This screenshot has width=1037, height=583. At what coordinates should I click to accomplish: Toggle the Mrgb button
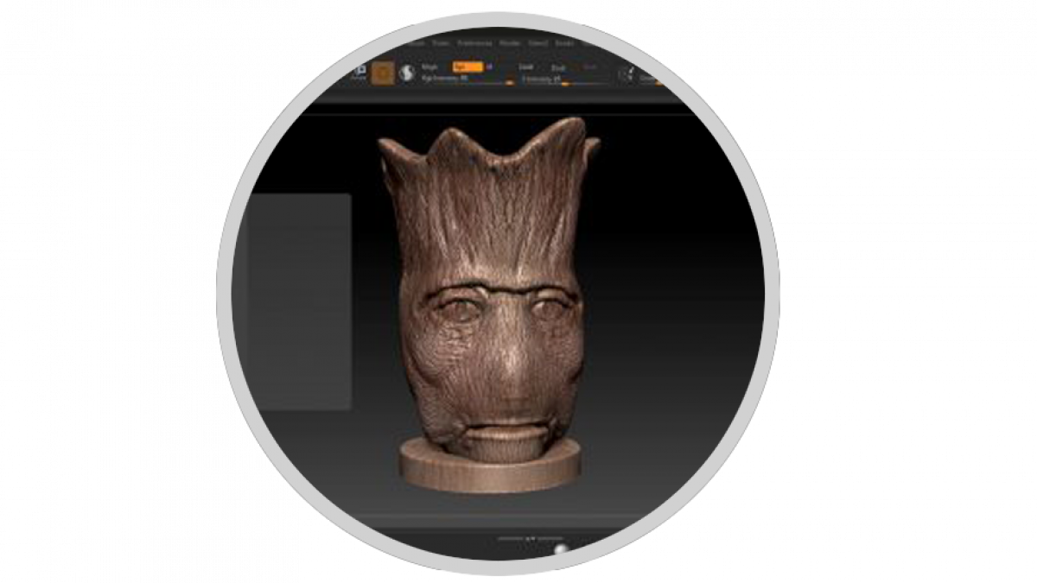coord(429,67)
